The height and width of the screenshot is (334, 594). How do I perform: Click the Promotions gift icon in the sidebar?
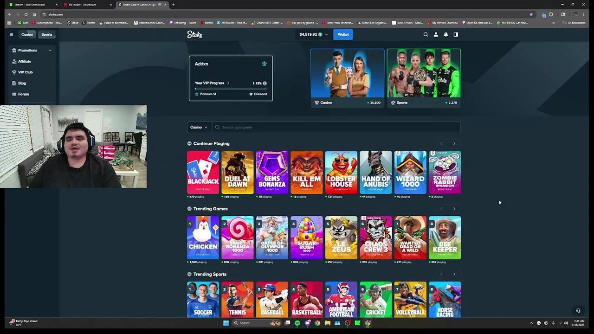pos(14,50)
